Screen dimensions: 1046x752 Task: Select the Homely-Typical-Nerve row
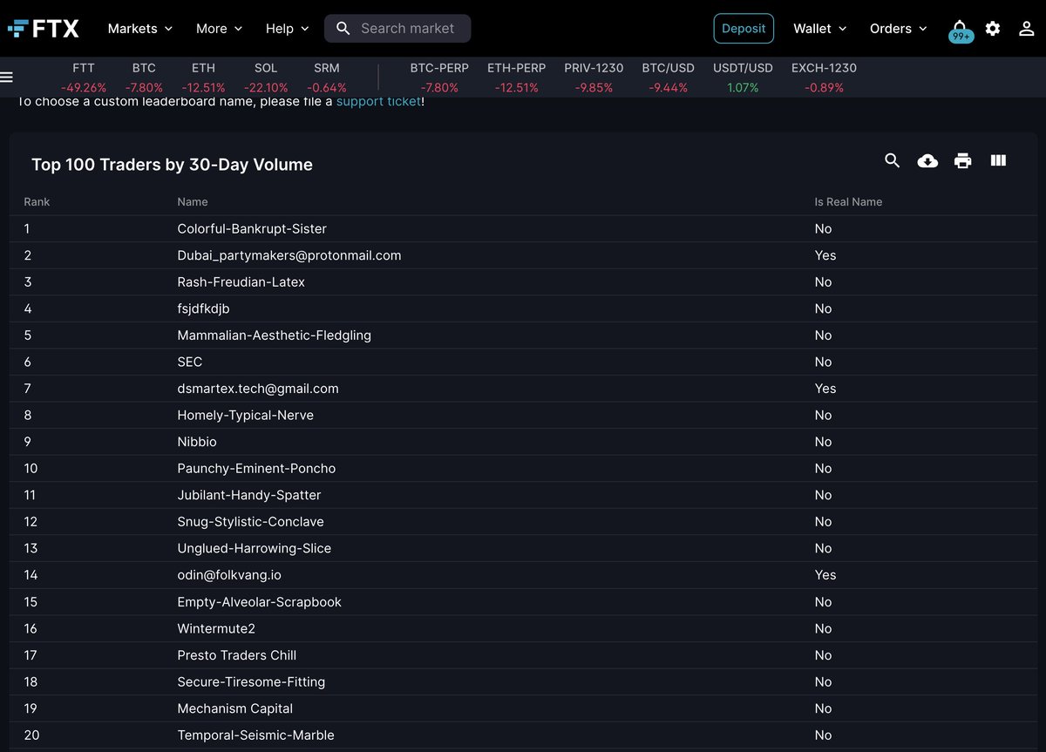coord(523,415)
